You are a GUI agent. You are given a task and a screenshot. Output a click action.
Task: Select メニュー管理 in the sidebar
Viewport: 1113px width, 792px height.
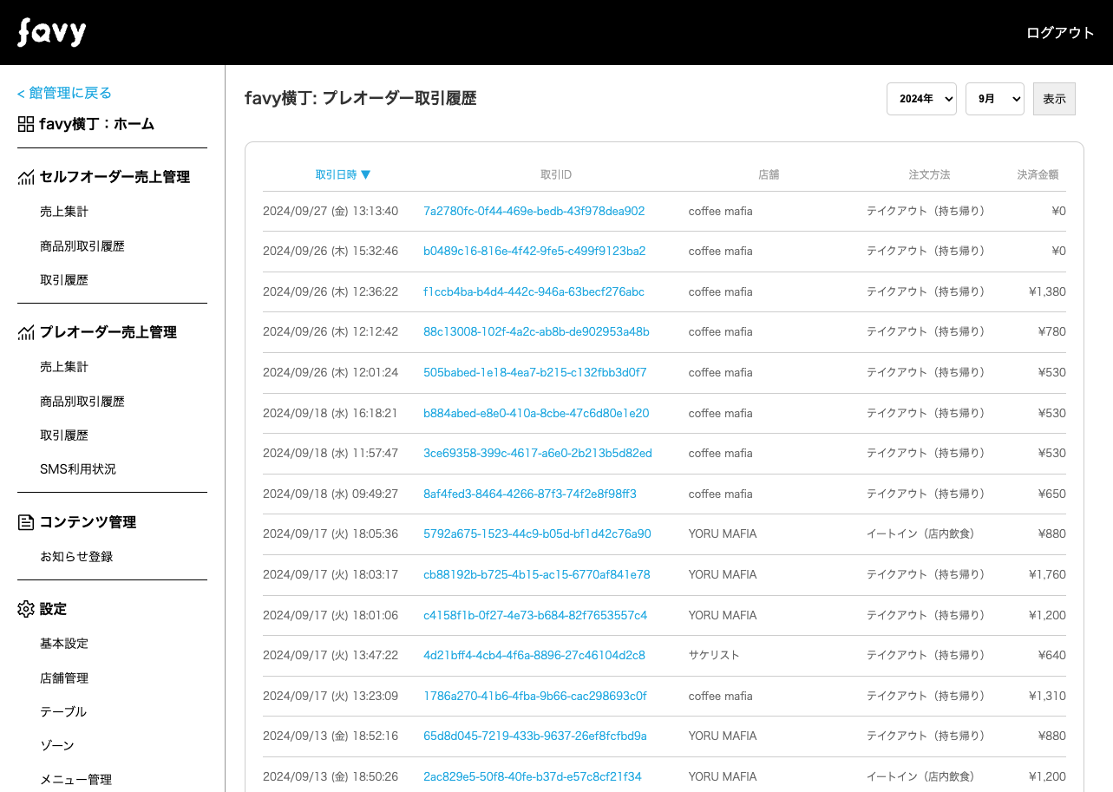(x=75, y=780)
